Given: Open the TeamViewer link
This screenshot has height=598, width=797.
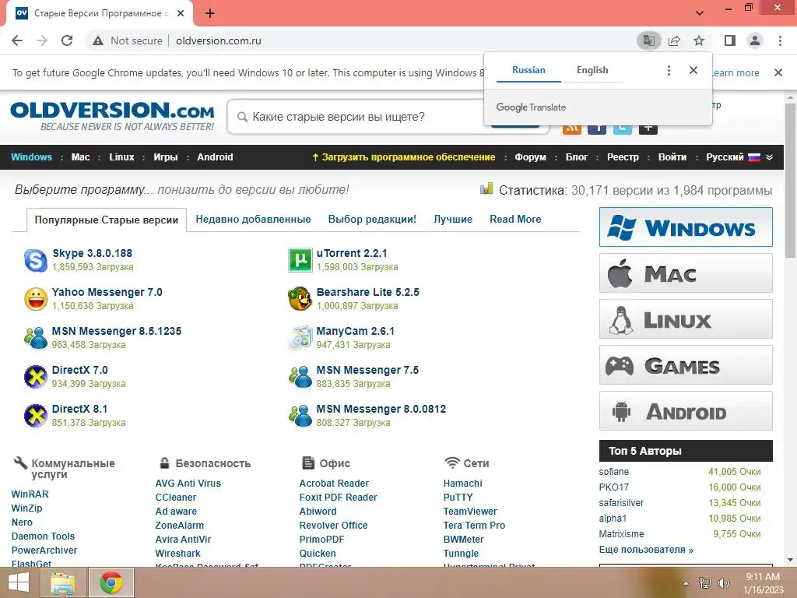Looking at the screenshot, I should pos(470,511).
